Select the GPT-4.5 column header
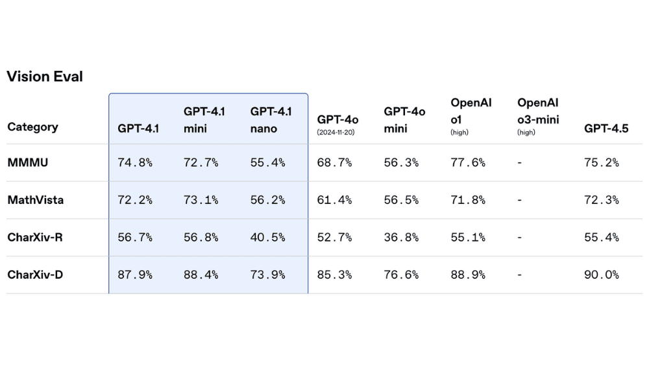Image resolution: width=649 pixels, height=365 pixels. coord(606,128)
